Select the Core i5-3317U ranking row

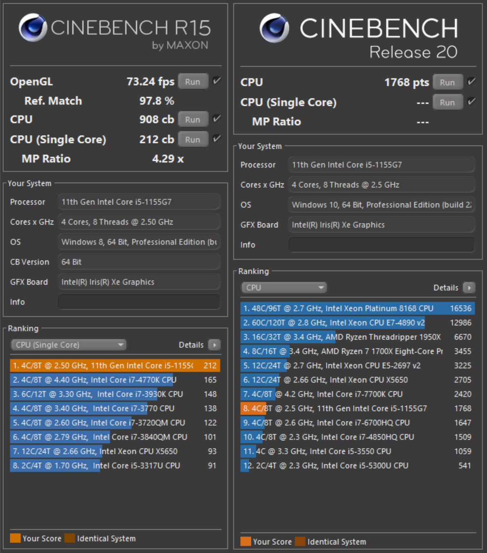(115, 466)
